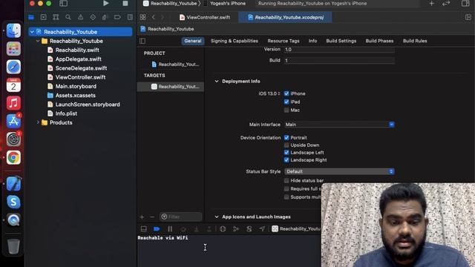Click the Version input field
Image resolution: width=475 pixels, height=267 pixels.
pos(339,50)
